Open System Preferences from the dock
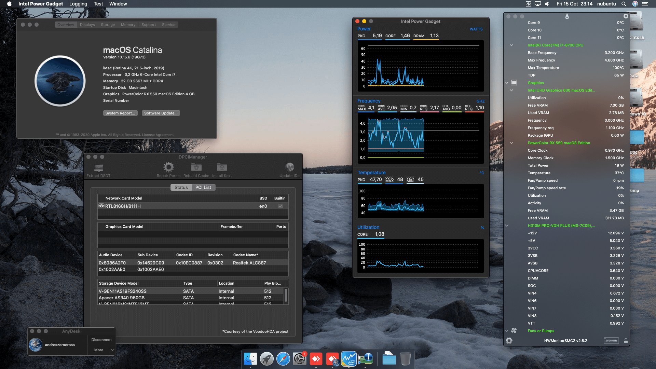 300,359
